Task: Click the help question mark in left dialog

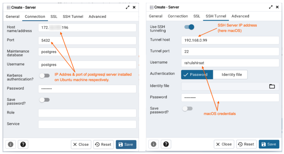Action: click(x=23, y=144)
